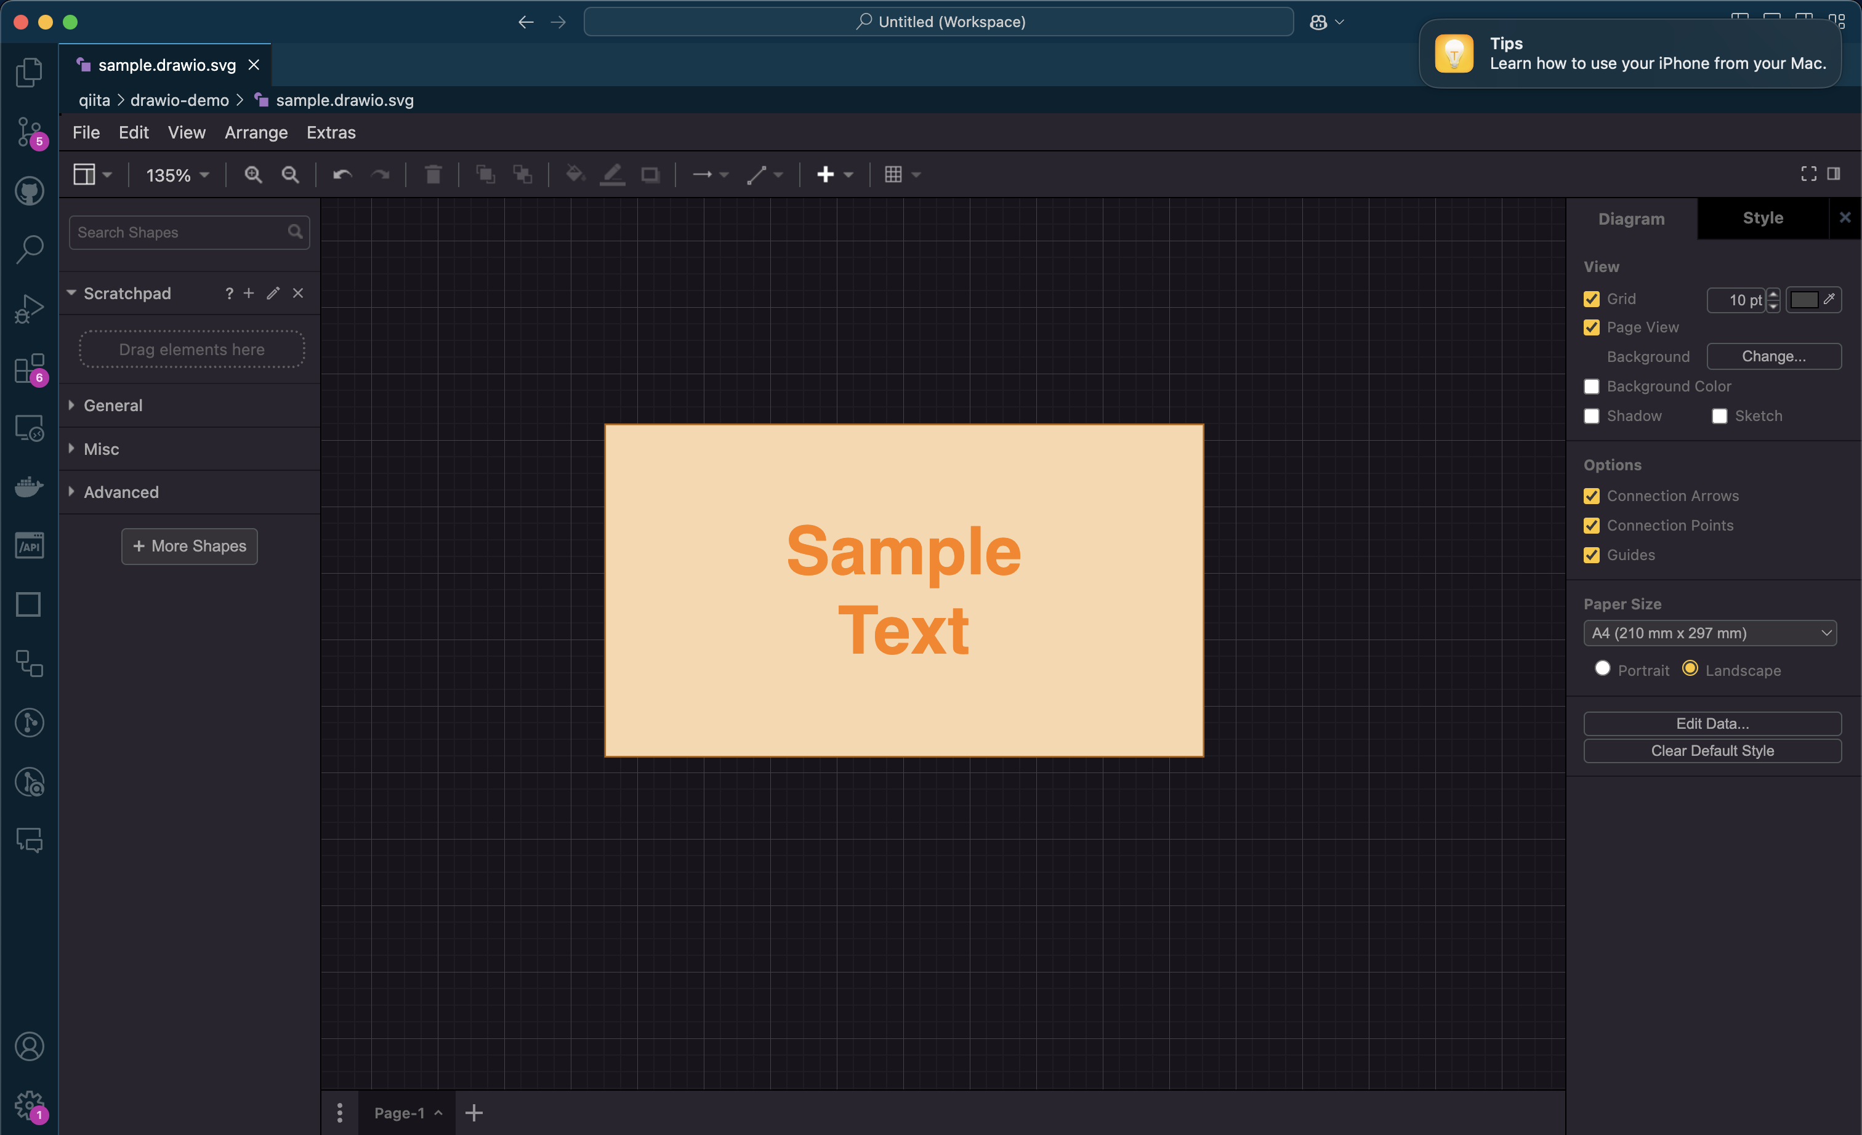Open the Docker sidebar icon

click(x=30, y=486)
